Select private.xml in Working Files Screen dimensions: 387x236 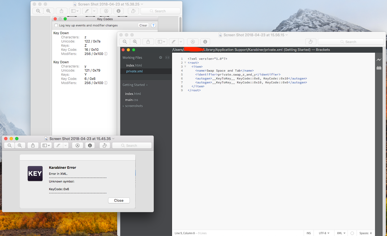point(134,71)
